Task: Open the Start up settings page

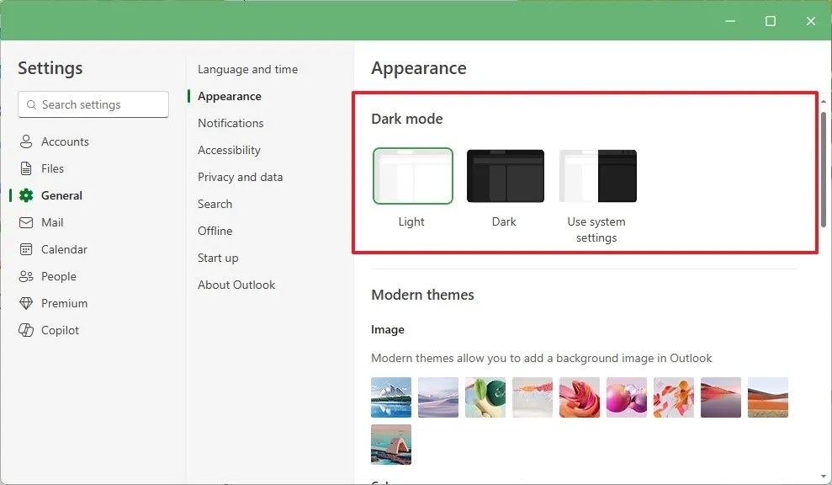Action: coord(217,258)
